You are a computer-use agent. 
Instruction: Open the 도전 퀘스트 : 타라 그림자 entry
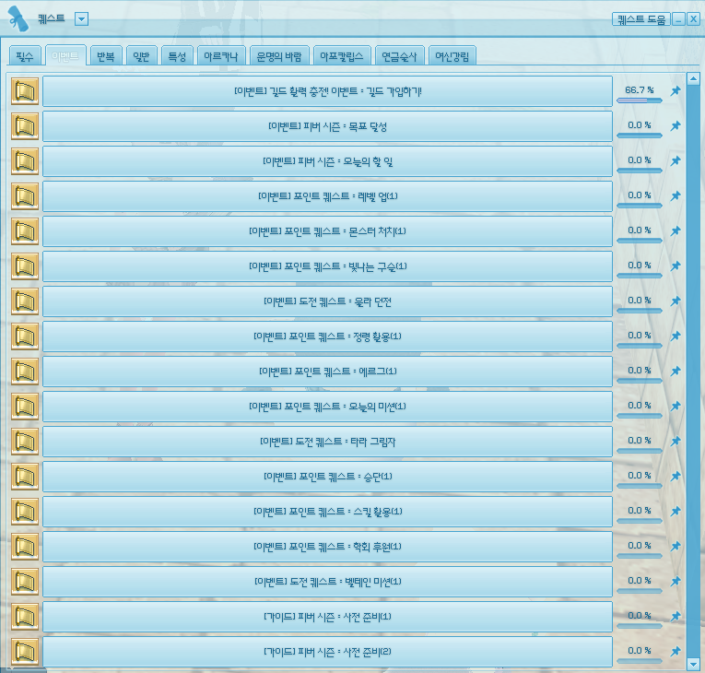[x=327, y=442]
